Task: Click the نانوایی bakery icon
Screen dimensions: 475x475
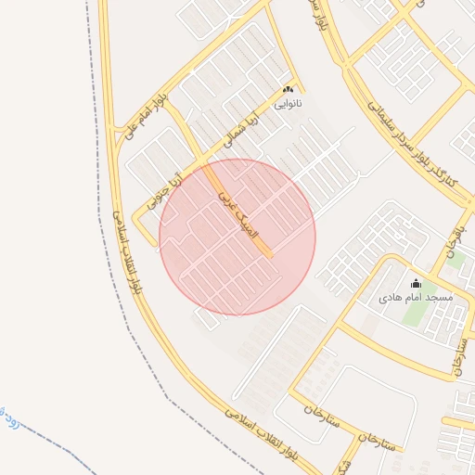Action: click(288, 90)
